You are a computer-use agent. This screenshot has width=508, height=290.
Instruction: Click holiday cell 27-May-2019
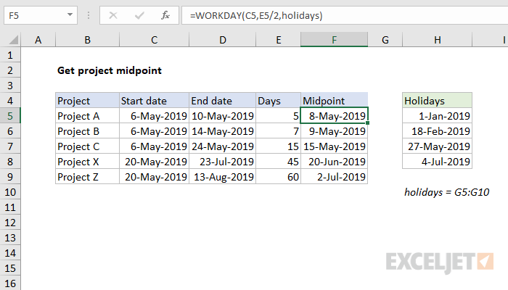click(438, 146)
